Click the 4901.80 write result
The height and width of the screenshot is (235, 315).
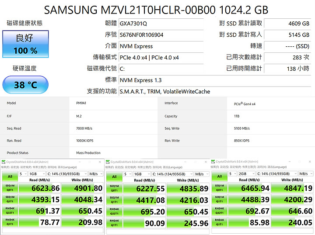click(x=82, y=188)
